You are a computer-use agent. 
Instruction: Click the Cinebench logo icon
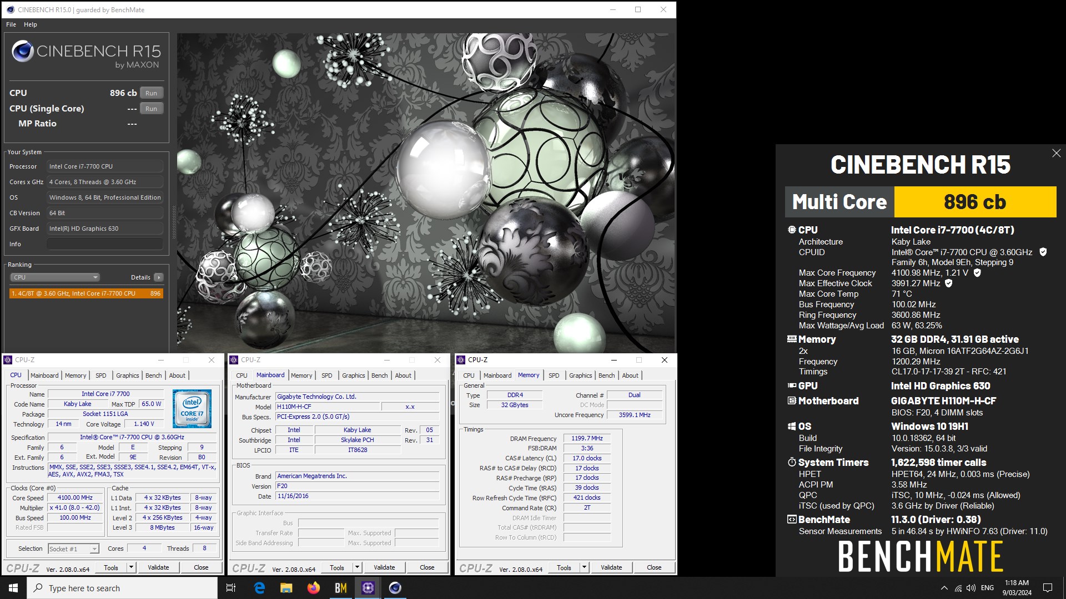click(23, 51)
